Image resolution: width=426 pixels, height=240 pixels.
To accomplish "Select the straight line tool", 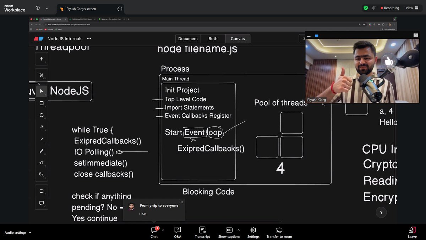I will (42, 139).
